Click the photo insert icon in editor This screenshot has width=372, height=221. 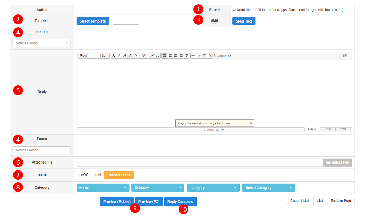(x=345, y=56)
